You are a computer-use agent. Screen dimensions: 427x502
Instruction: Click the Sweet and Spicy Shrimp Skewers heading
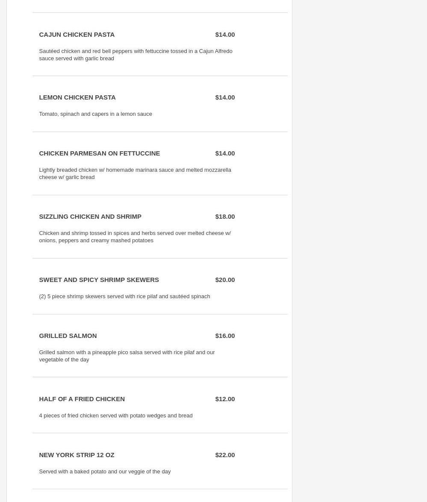coord(99,280)
